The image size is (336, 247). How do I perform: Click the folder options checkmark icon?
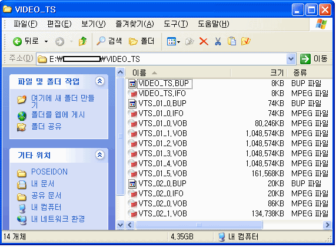245,41
